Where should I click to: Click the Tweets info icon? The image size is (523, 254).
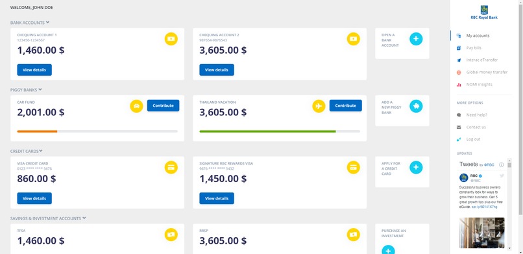tap(502, 165)
